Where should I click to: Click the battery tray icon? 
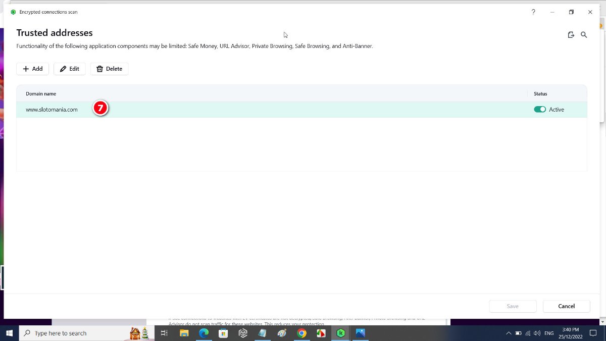click(518, 333)
